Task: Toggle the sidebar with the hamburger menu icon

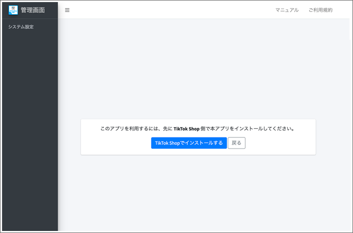Action: (x=67, y=10)
